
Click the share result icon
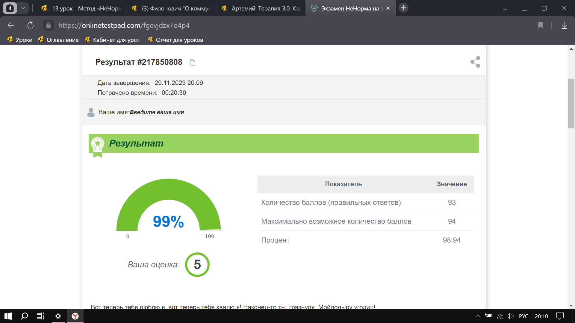click(475, 62)
